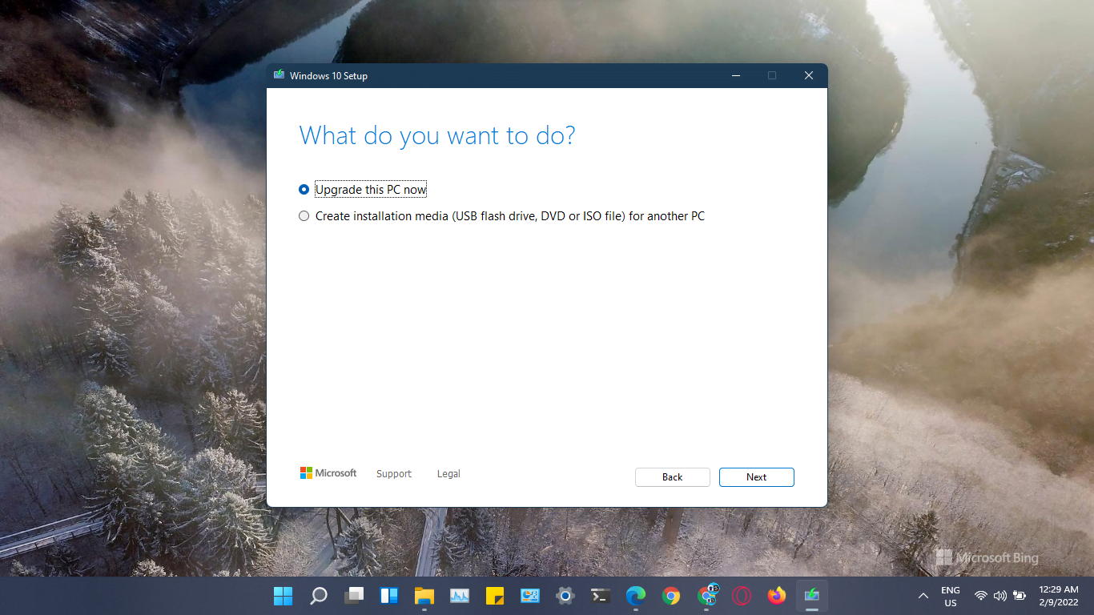Click the battery tray icon
The image size is (1094, 615).
[1020, 596]
